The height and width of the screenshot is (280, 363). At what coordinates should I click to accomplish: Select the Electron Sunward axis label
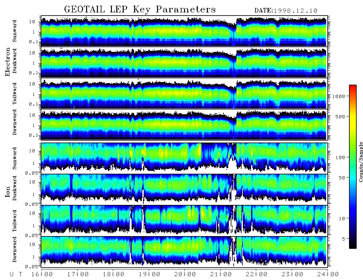tap(15, 31)
